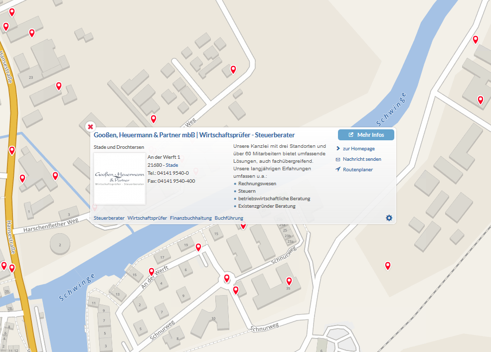Image resolution: width=491 pixels, height=352 pixels.
Task: Click the map pin next to building 19
Action: click(198, 247)
